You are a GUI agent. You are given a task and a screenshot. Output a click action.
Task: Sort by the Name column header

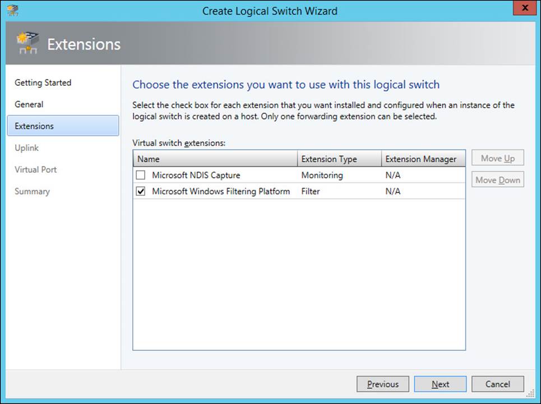point(215,159)
